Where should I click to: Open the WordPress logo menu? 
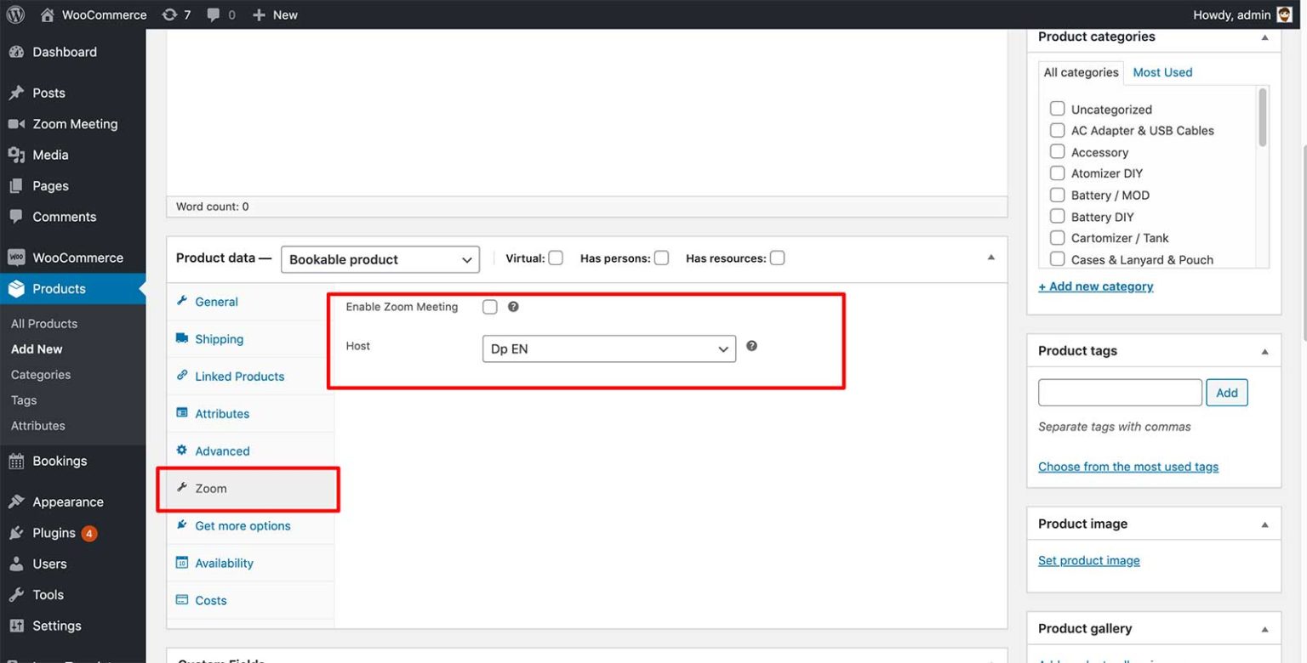point(14,14)
